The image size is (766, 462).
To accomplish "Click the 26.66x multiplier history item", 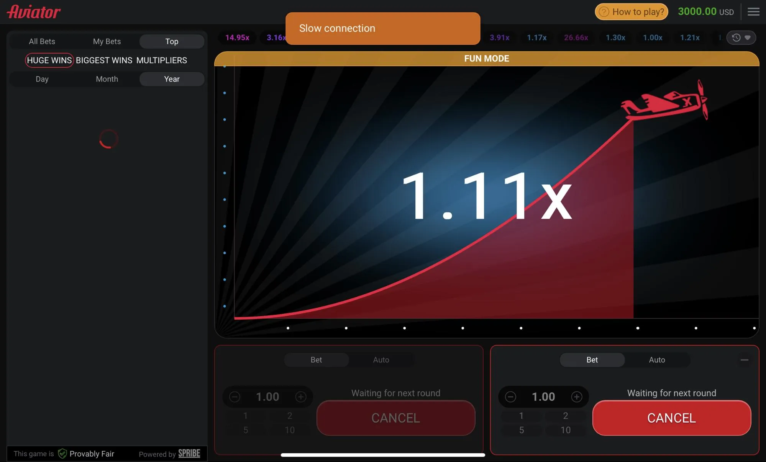I will pyautogui.click(x=576, y=37).
